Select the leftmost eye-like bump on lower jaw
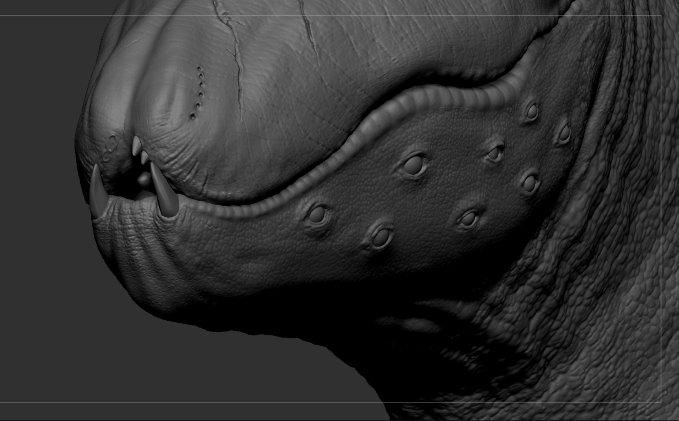The height and width of the screenshot is (421, 679). click(317, 215)
